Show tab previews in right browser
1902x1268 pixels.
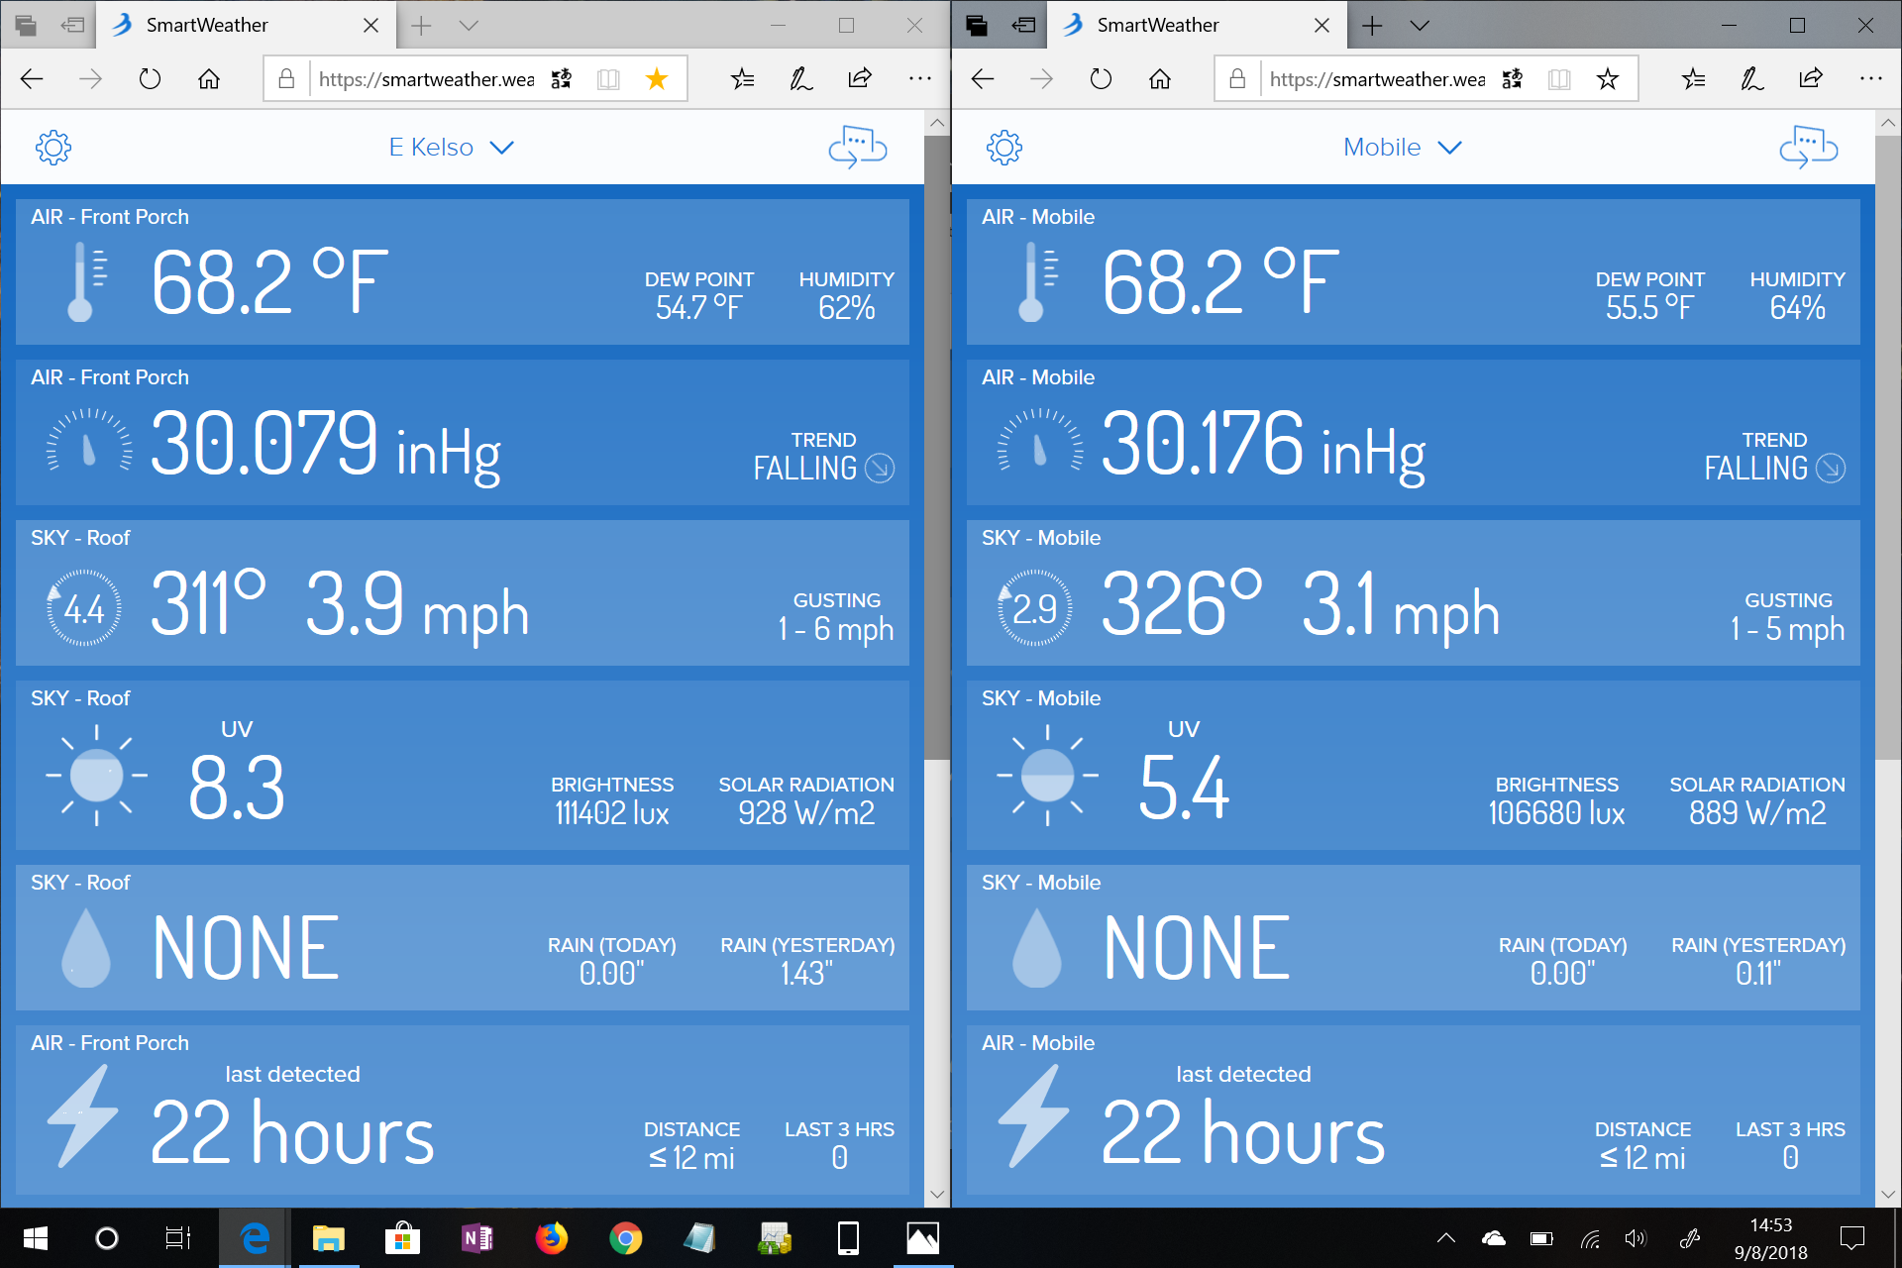pos(1421,26)
